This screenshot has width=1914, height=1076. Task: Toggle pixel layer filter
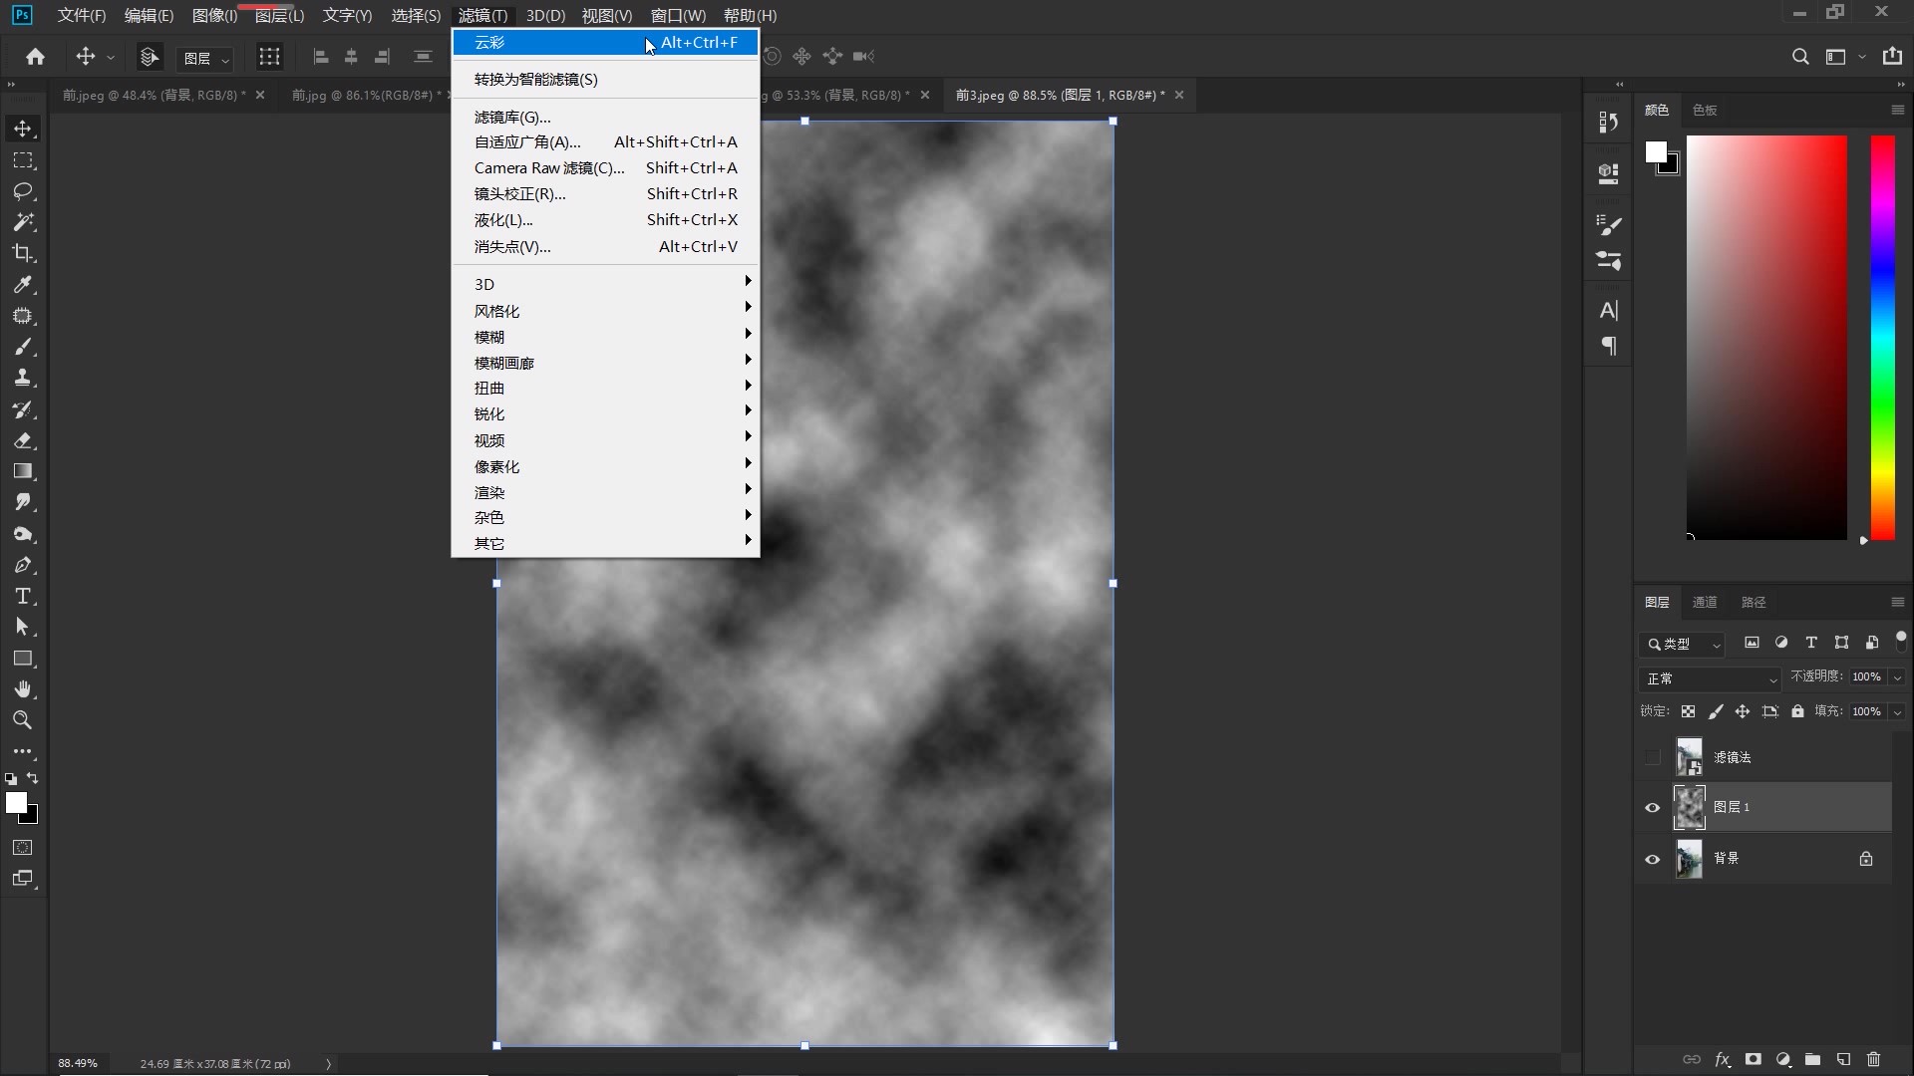point(1752,643)
